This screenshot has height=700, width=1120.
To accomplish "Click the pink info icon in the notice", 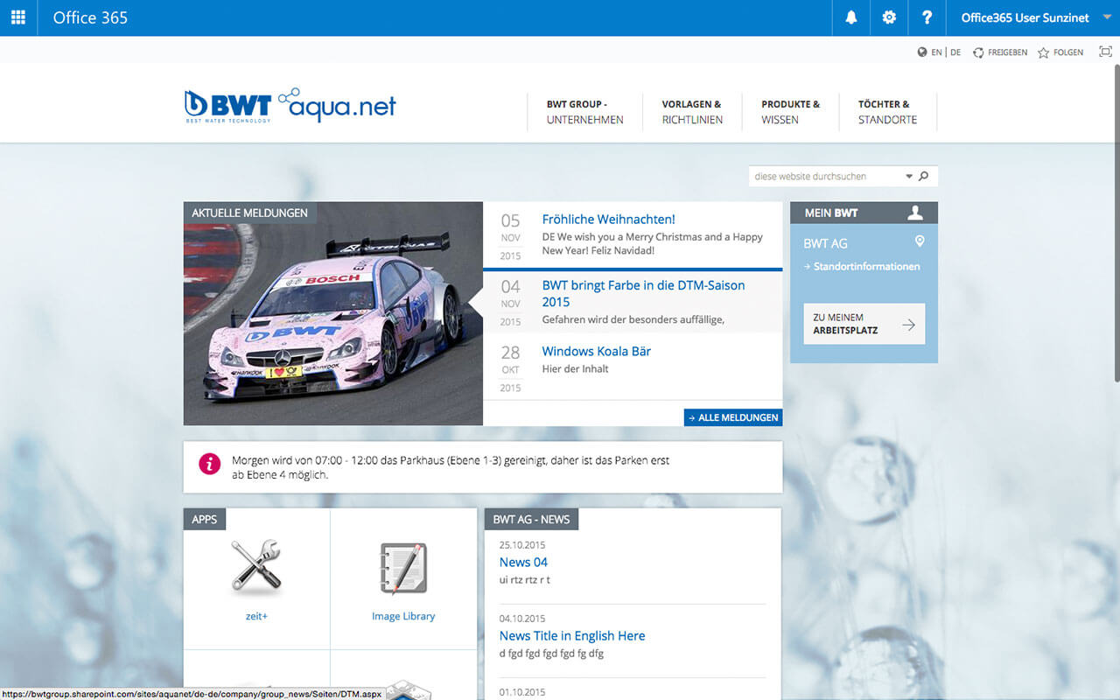I will [x=210, y=463].
